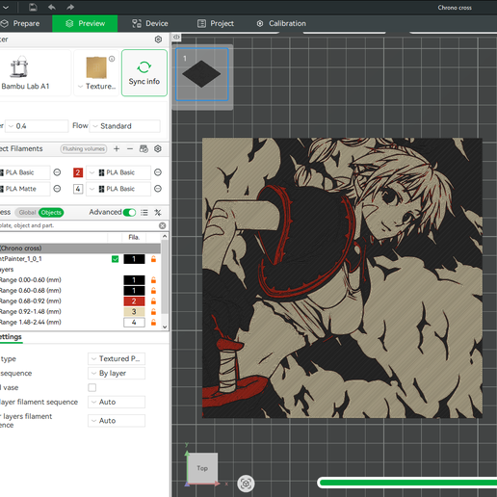The width and height of the screenshot is (497, 497).
Task: Change filament for Range 0.68-0.92 layer
Action: pos(134,301)
